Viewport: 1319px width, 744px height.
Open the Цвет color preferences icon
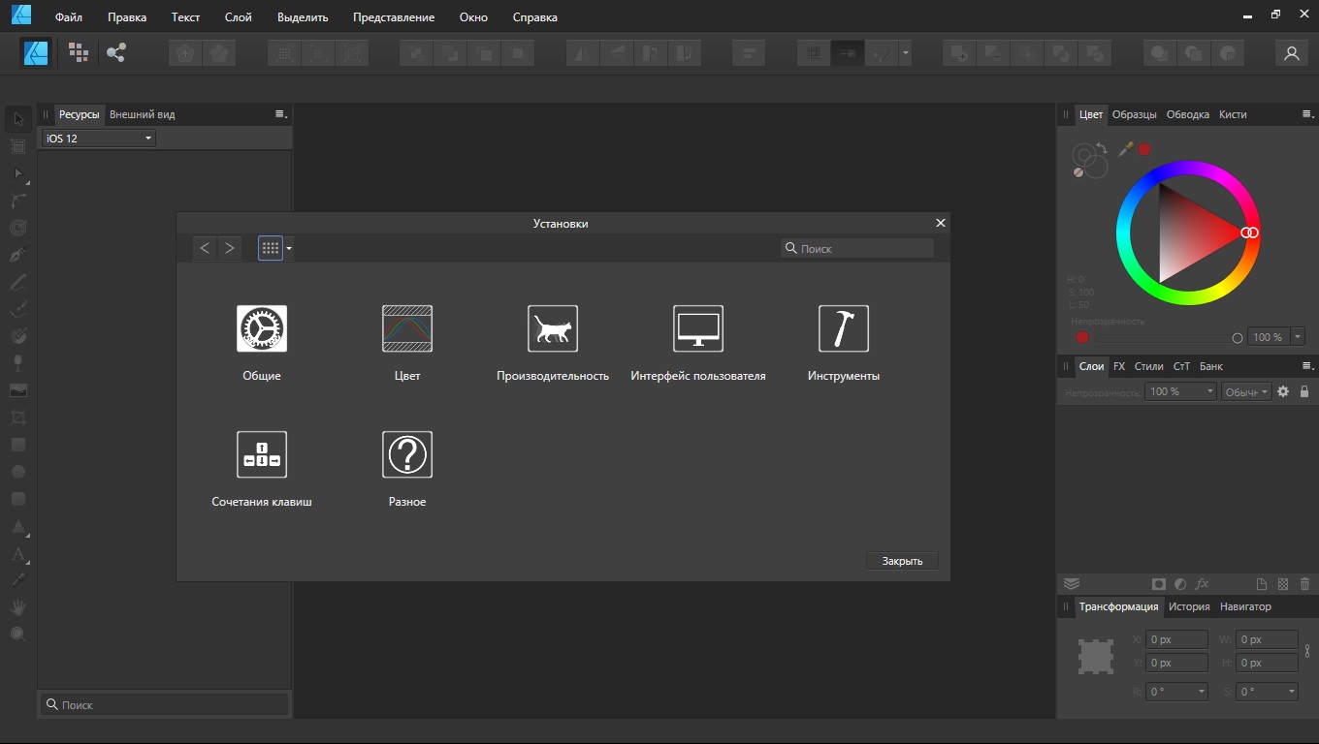tap(407, 329)
